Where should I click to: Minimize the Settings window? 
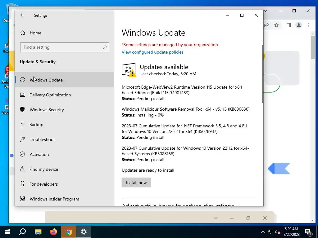(228, 15)
